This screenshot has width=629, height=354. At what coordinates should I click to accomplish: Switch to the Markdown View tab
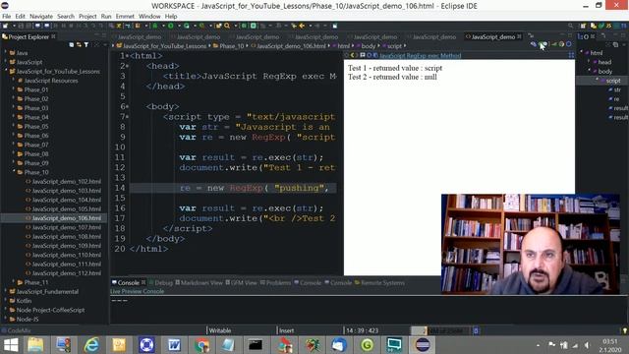point(199,282)
